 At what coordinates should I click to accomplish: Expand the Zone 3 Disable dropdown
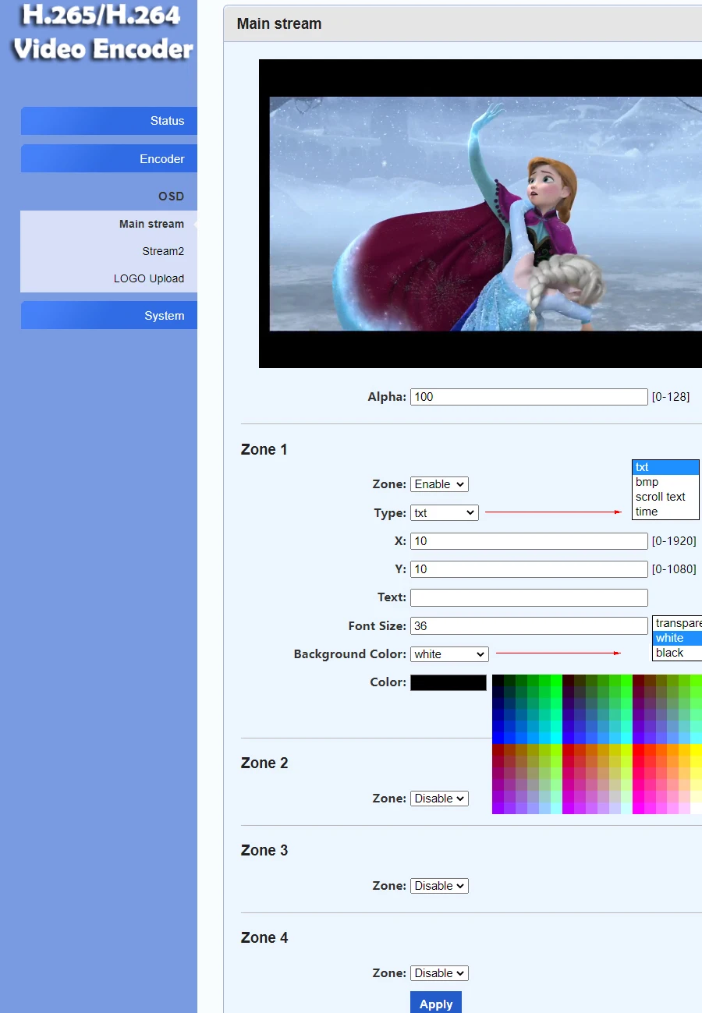pyautogui.click(x=439, y=886)
